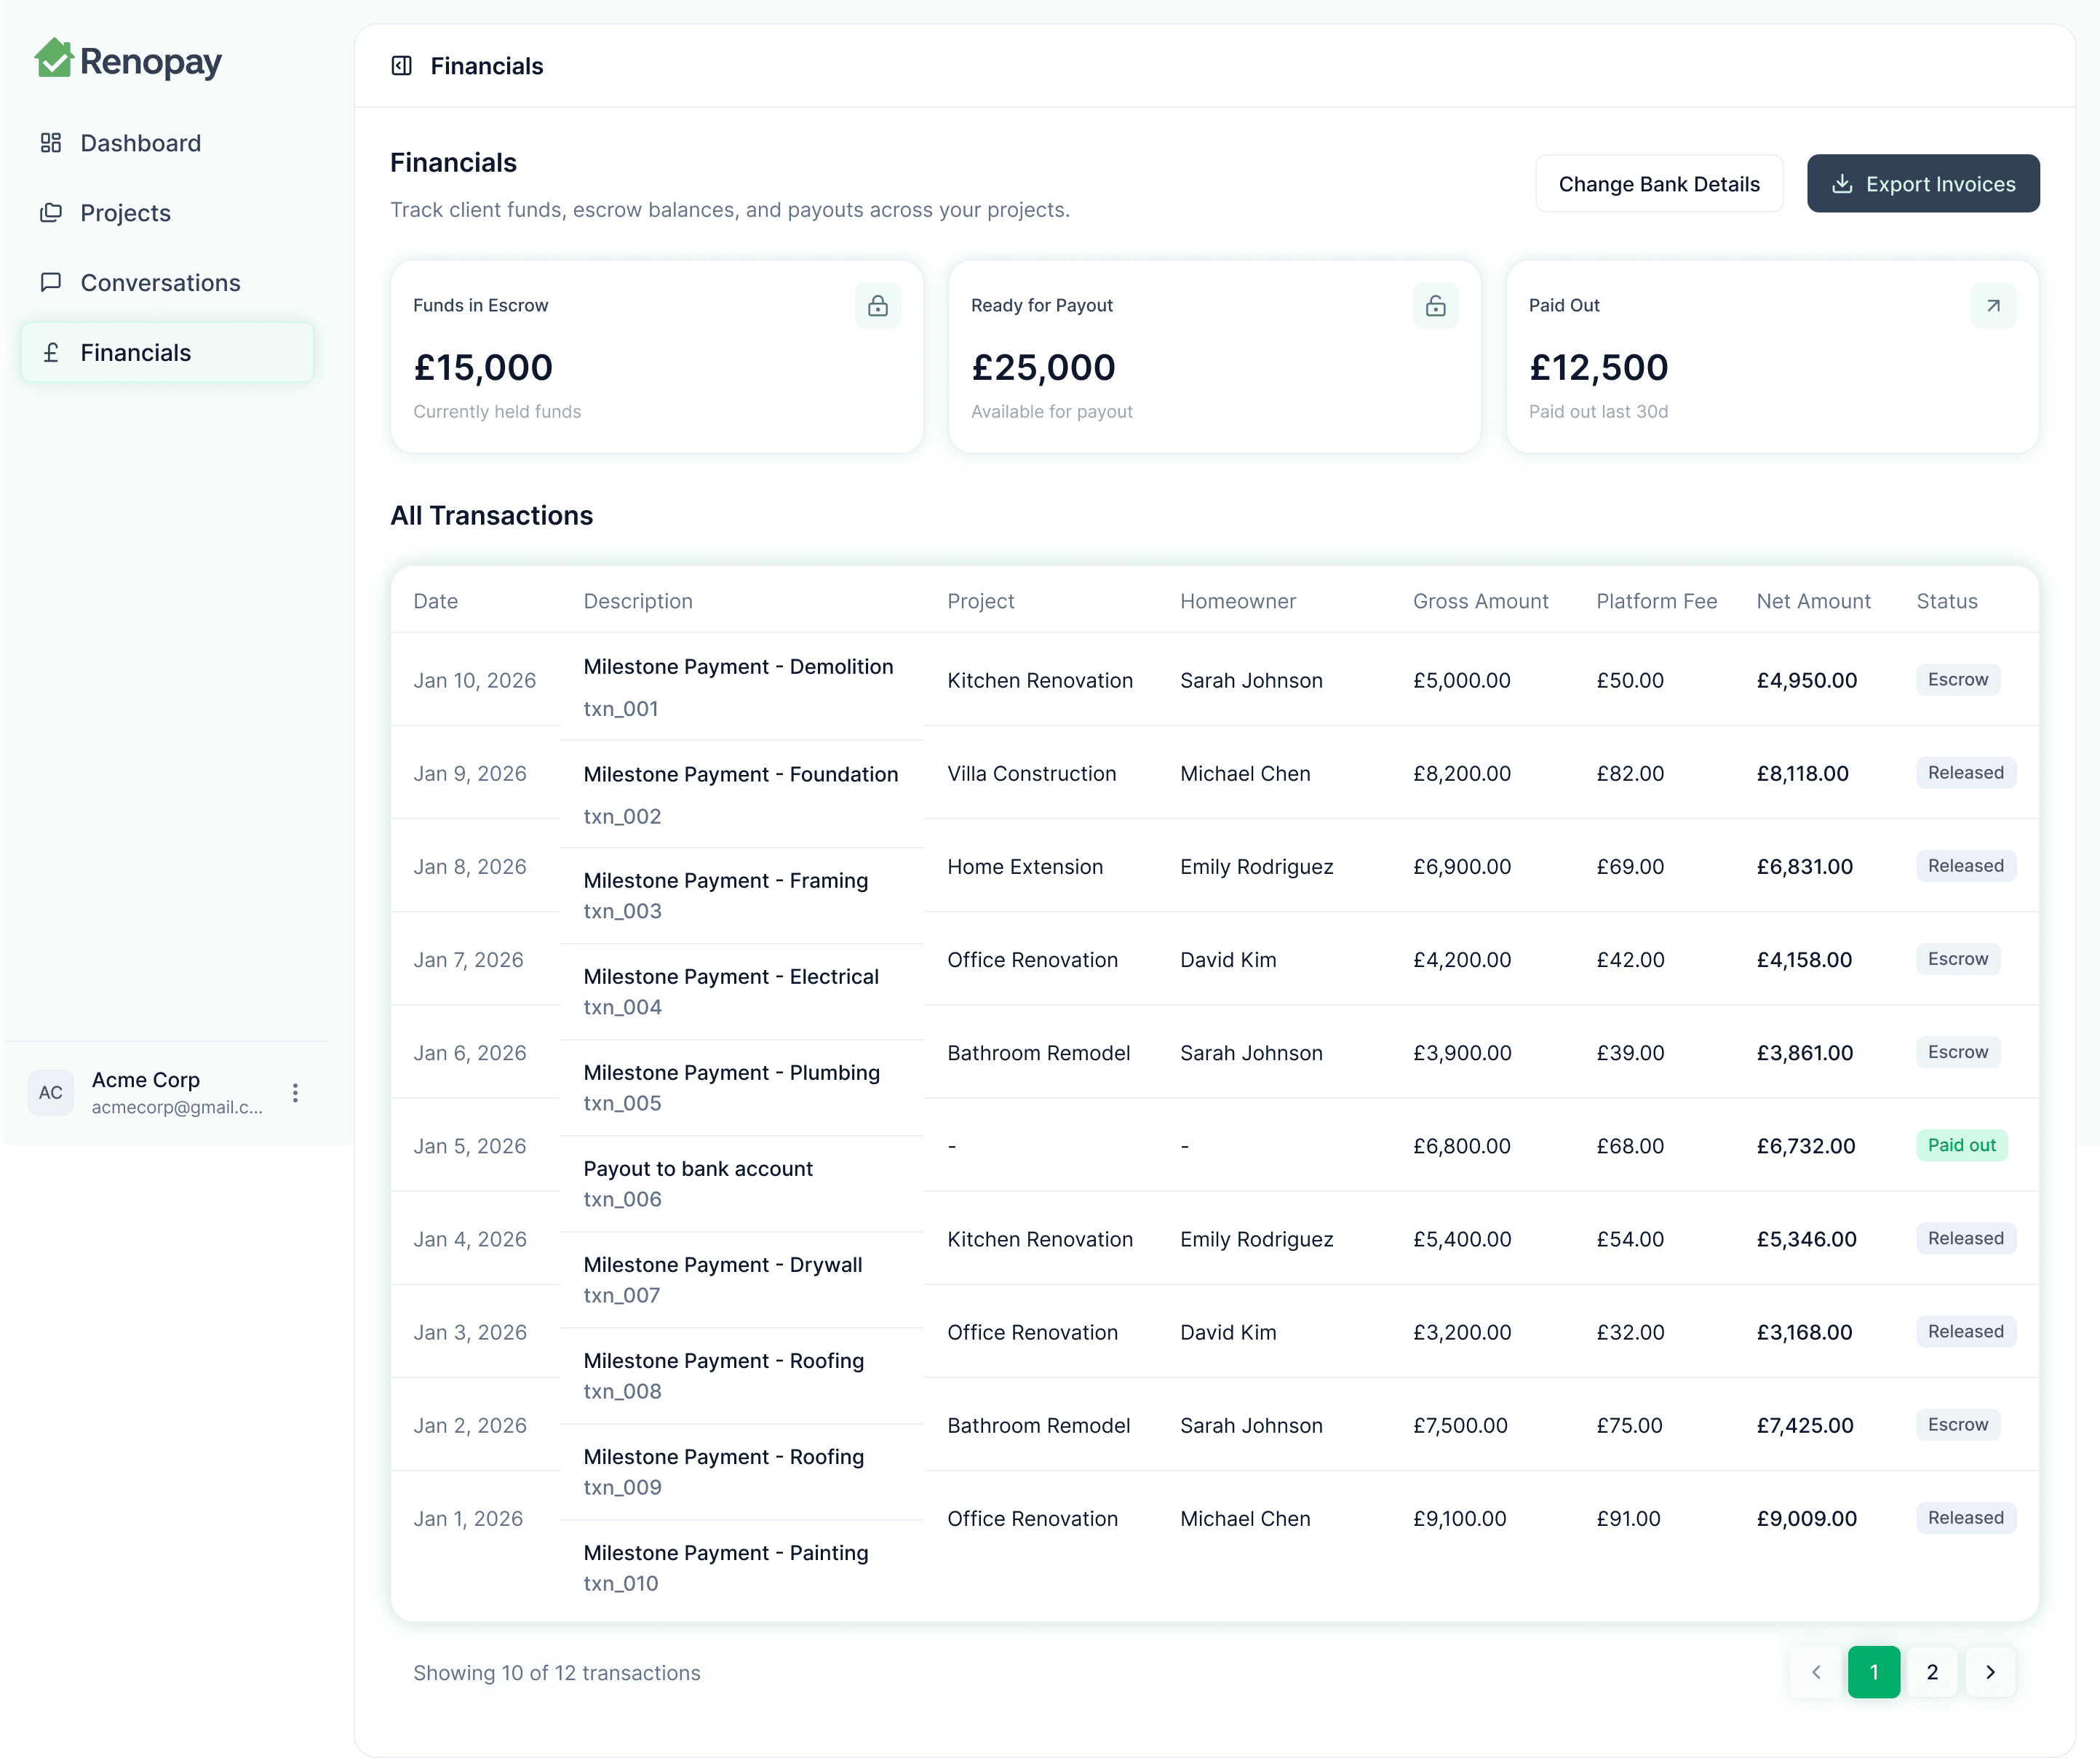
Task: Select page 1 of transactions
Action: [x=1874, y=1672]
